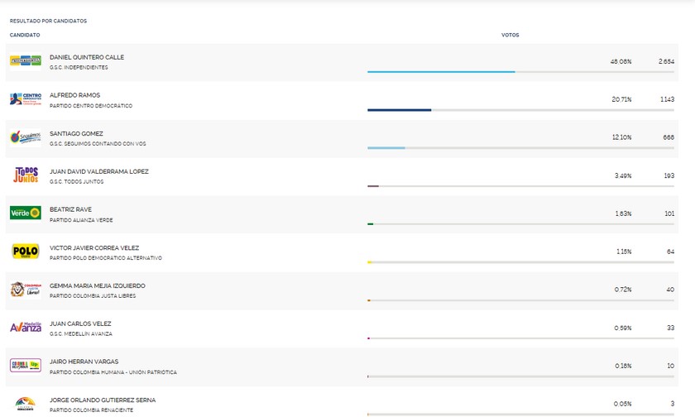Click the 48.08% percentage value
This screenshot has width=695, height=417.
(x=621, y=61)
